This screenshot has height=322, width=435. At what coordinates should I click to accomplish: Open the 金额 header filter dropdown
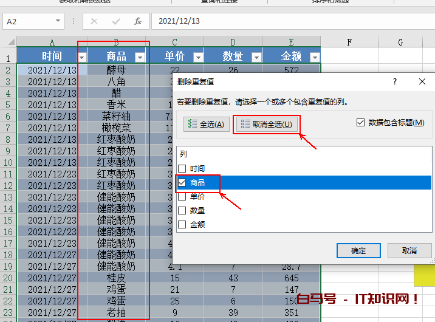click(x=315, y=57)
